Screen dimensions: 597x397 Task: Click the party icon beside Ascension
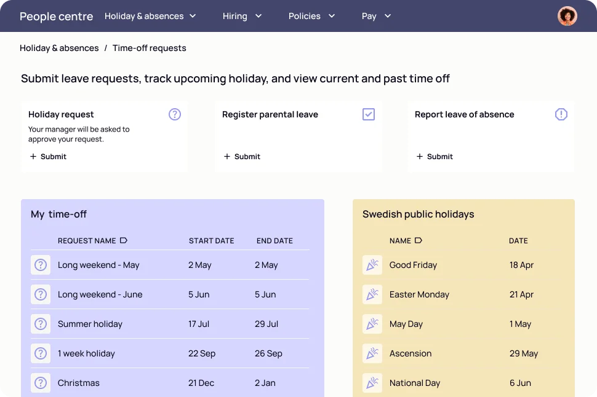pos(372,353)
